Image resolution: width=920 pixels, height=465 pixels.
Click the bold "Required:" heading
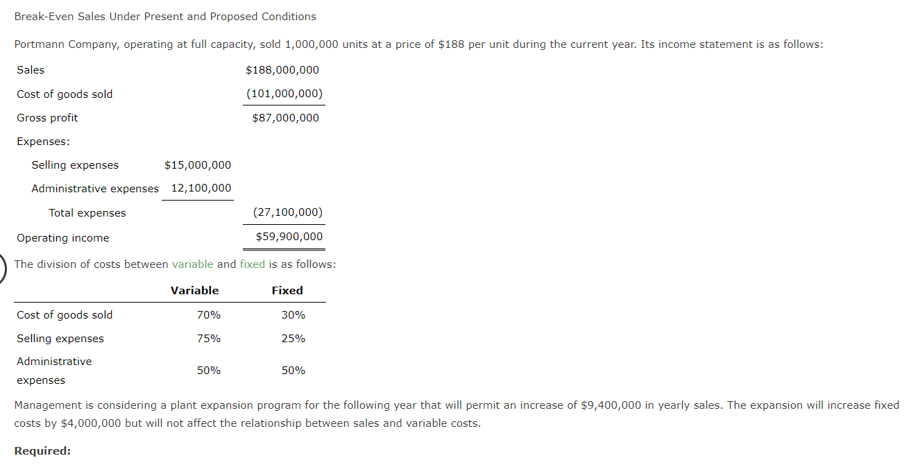click(x=42, y=451)
